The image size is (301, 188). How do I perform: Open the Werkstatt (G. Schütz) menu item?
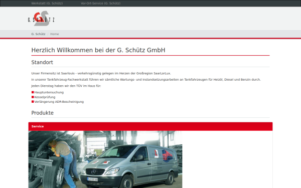(x=47, y=4)
